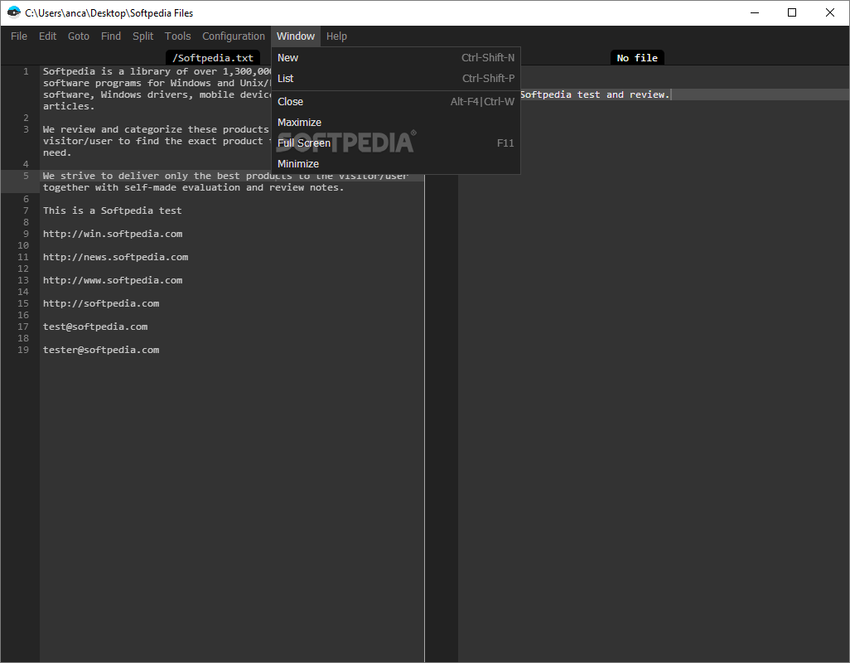
Task: Click the word 'articles.' in left pane
Action: pyautogui.click(x=69, y=106)
